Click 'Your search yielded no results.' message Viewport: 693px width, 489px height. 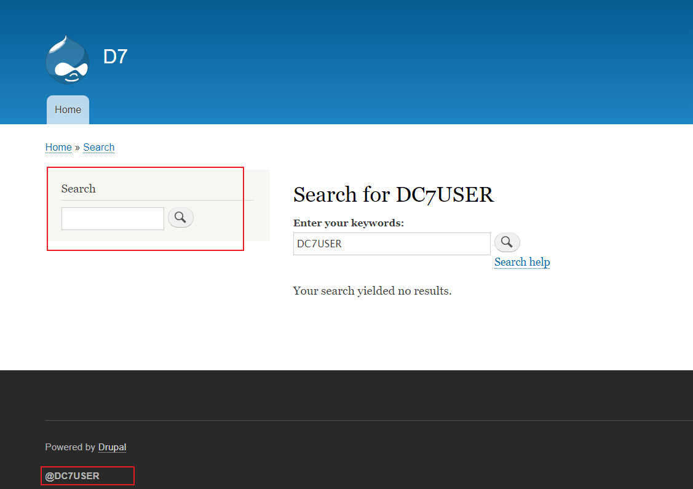tap(372, 291)
